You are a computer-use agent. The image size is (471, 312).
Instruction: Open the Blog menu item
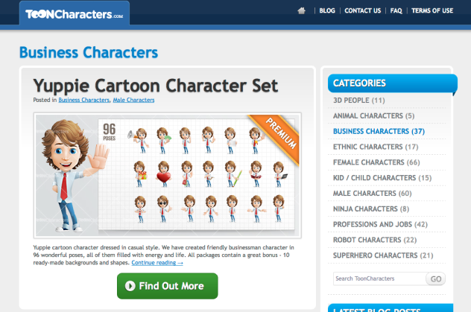[x=327, y=11]
